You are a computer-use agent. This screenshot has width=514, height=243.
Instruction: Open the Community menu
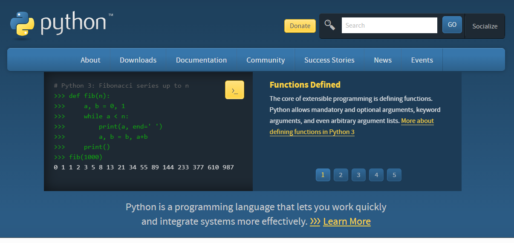(x=266, y=60)
